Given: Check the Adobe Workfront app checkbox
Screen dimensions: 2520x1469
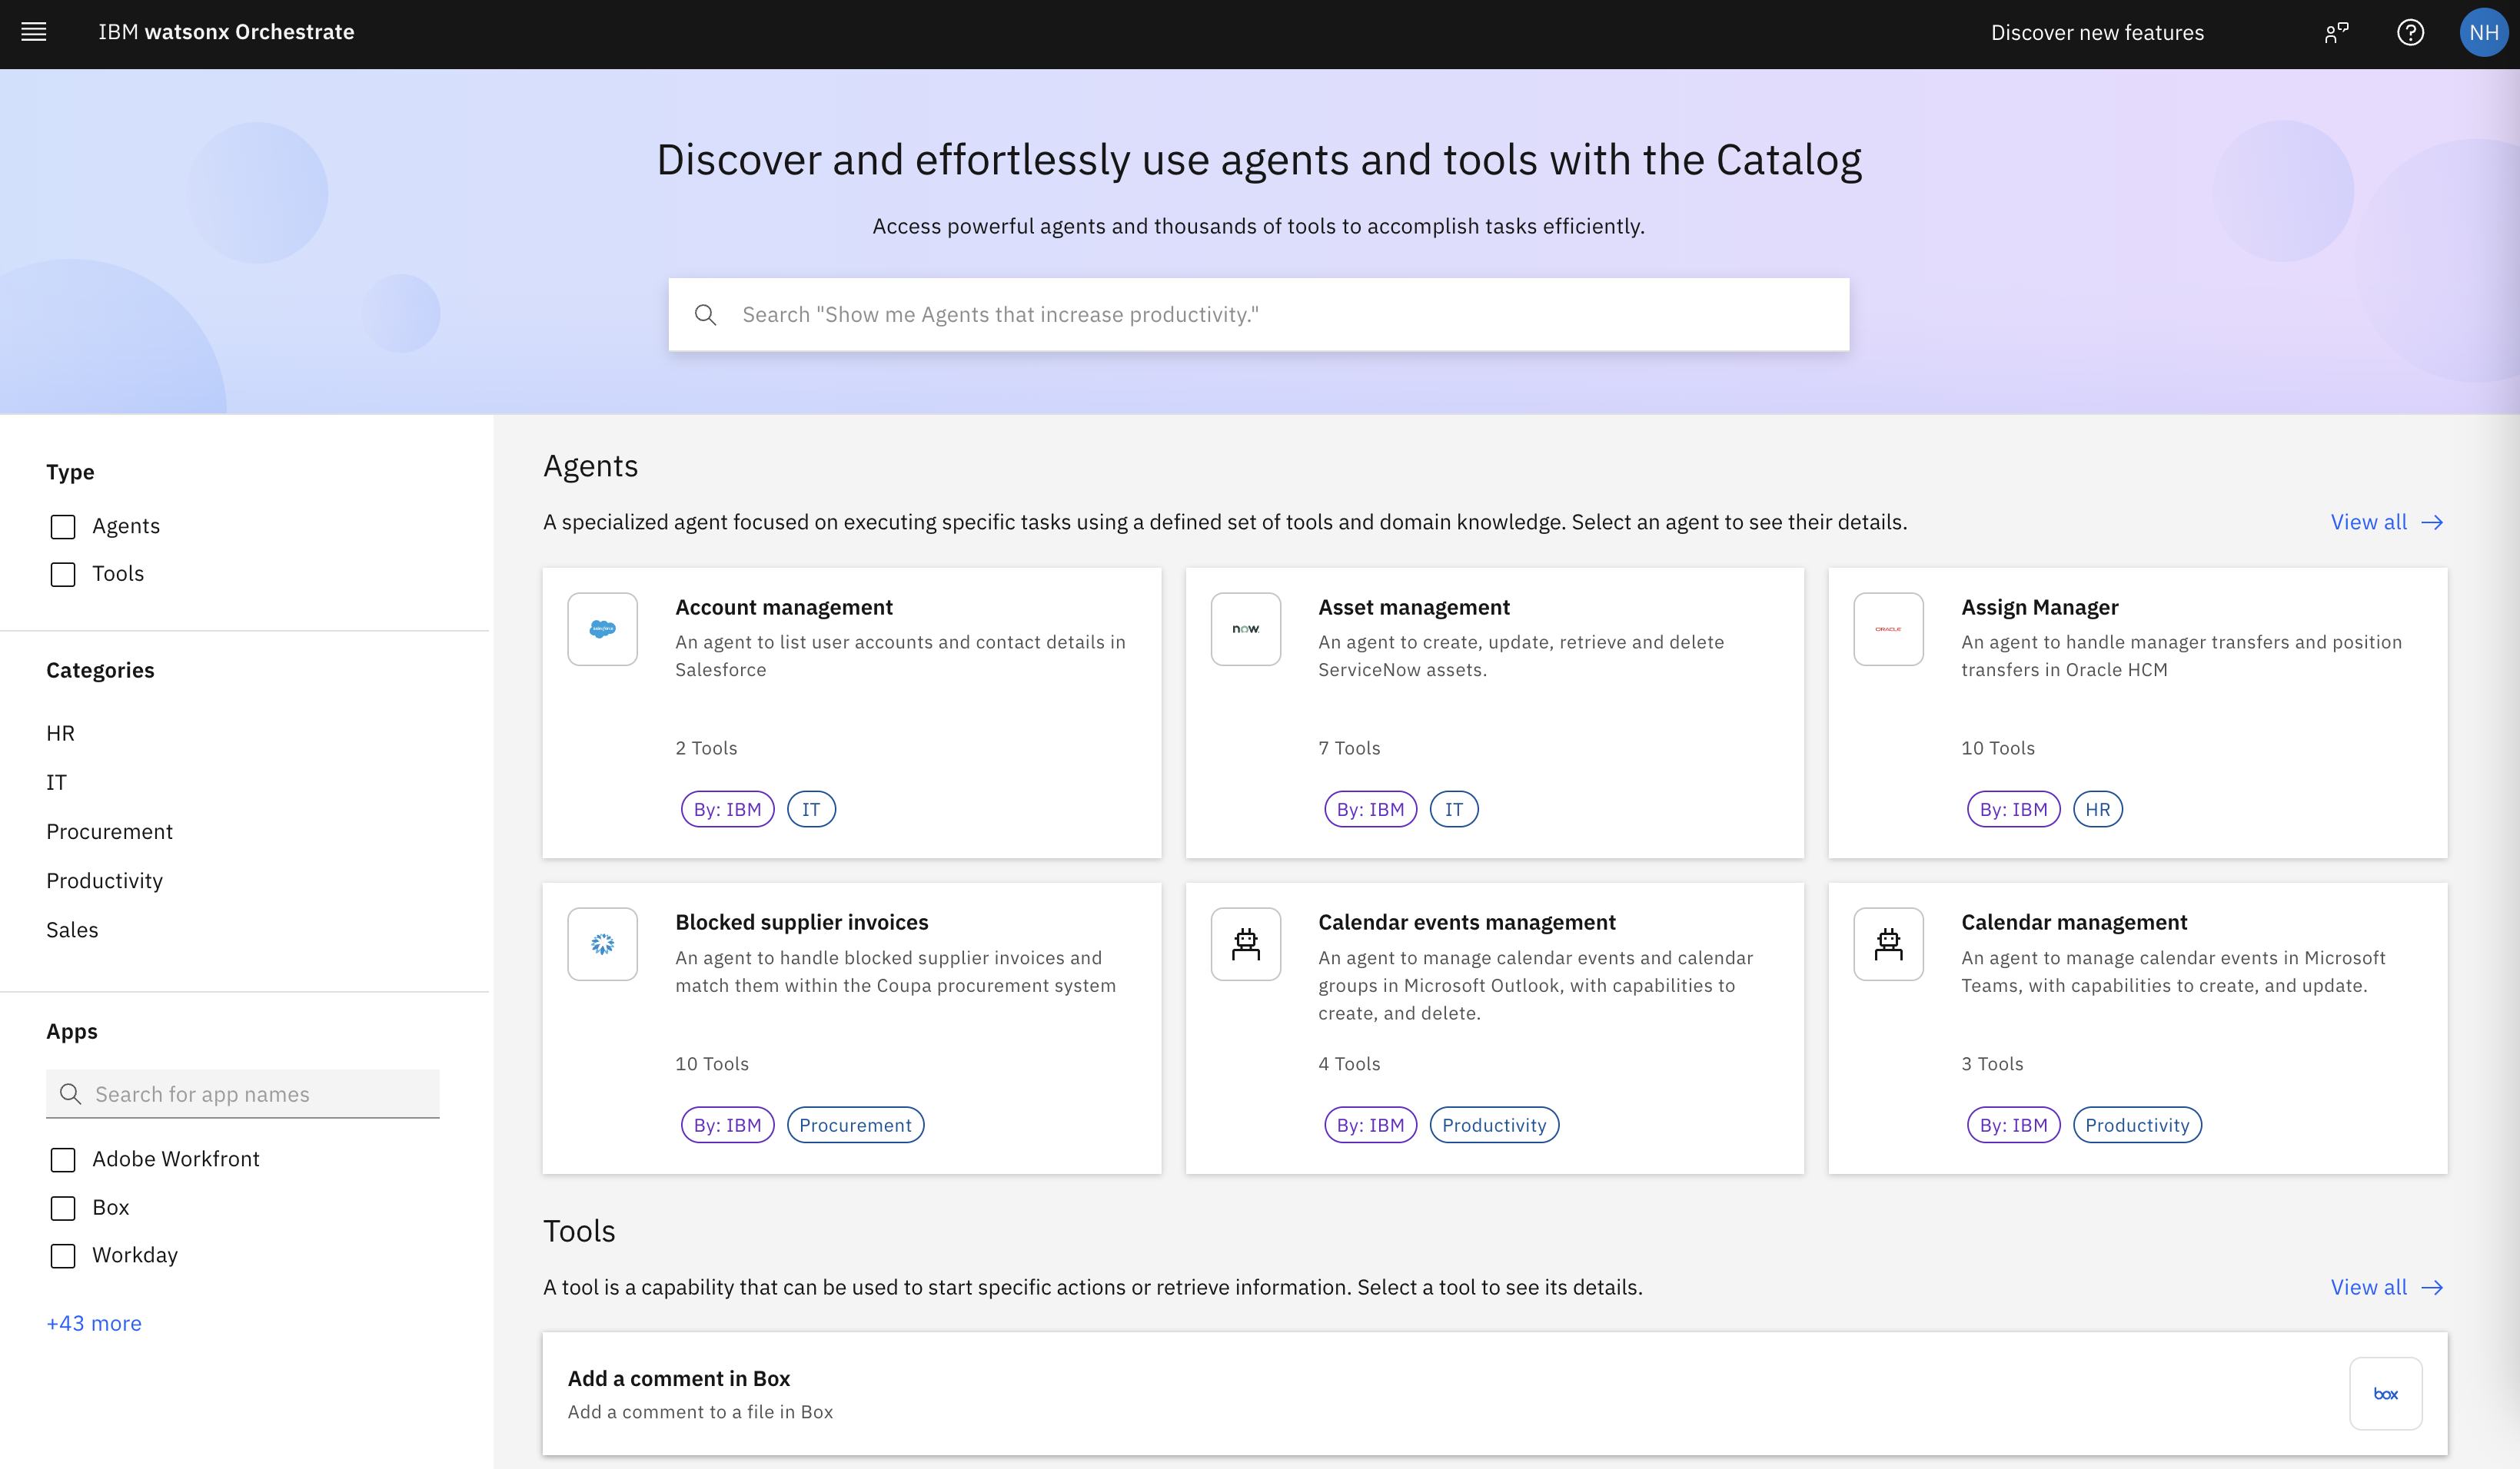Looking at the screenshot, I should pyautogui.click(x=63, y=1159).
